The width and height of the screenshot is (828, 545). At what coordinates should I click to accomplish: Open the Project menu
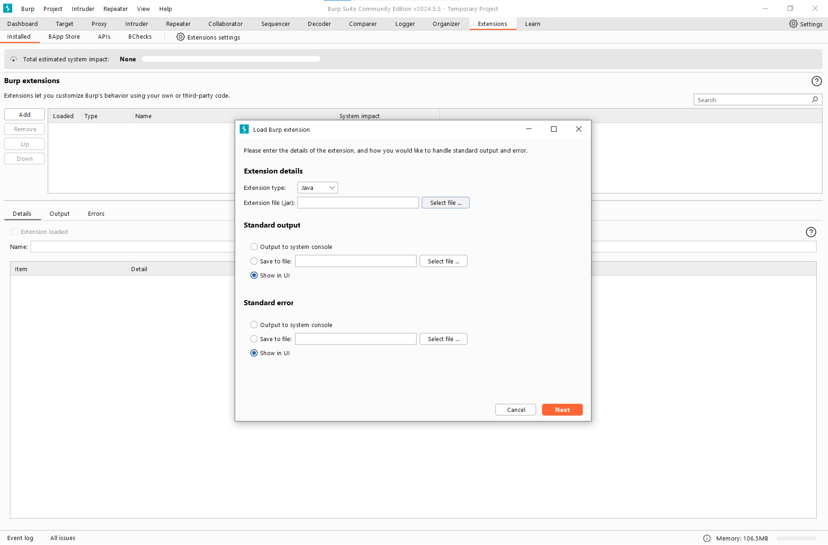pyautogui.click(x=53, y=9)
